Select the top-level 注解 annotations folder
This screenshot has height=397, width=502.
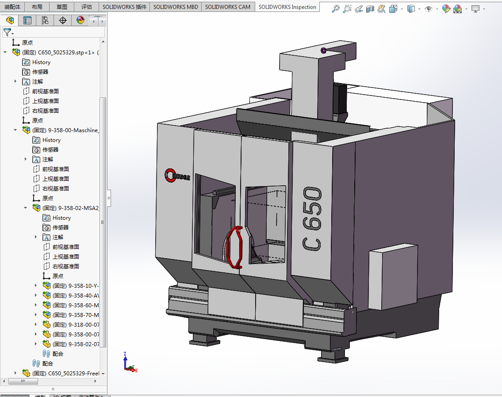32,82
